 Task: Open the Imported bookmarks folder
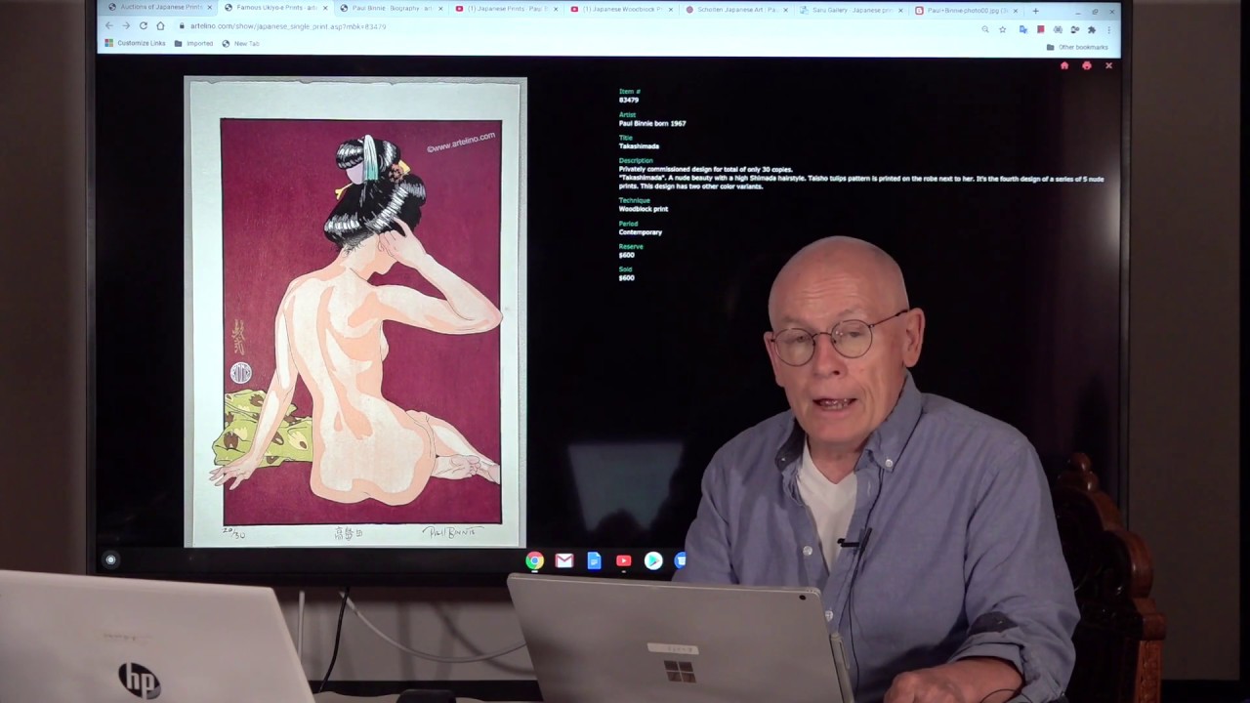pos(194,43)
